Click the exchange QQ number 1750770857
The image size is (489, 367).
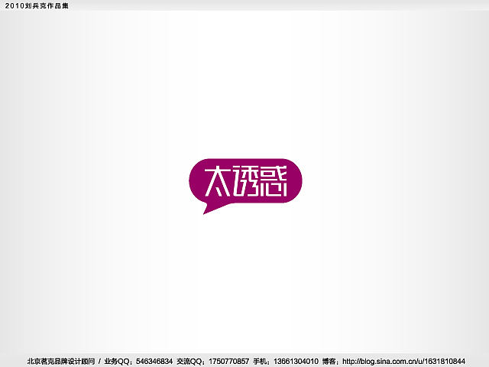228,362
